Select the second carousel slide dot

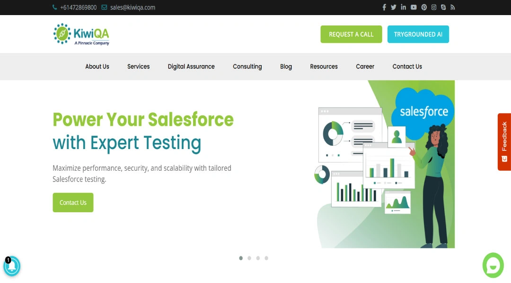point(249,258)
